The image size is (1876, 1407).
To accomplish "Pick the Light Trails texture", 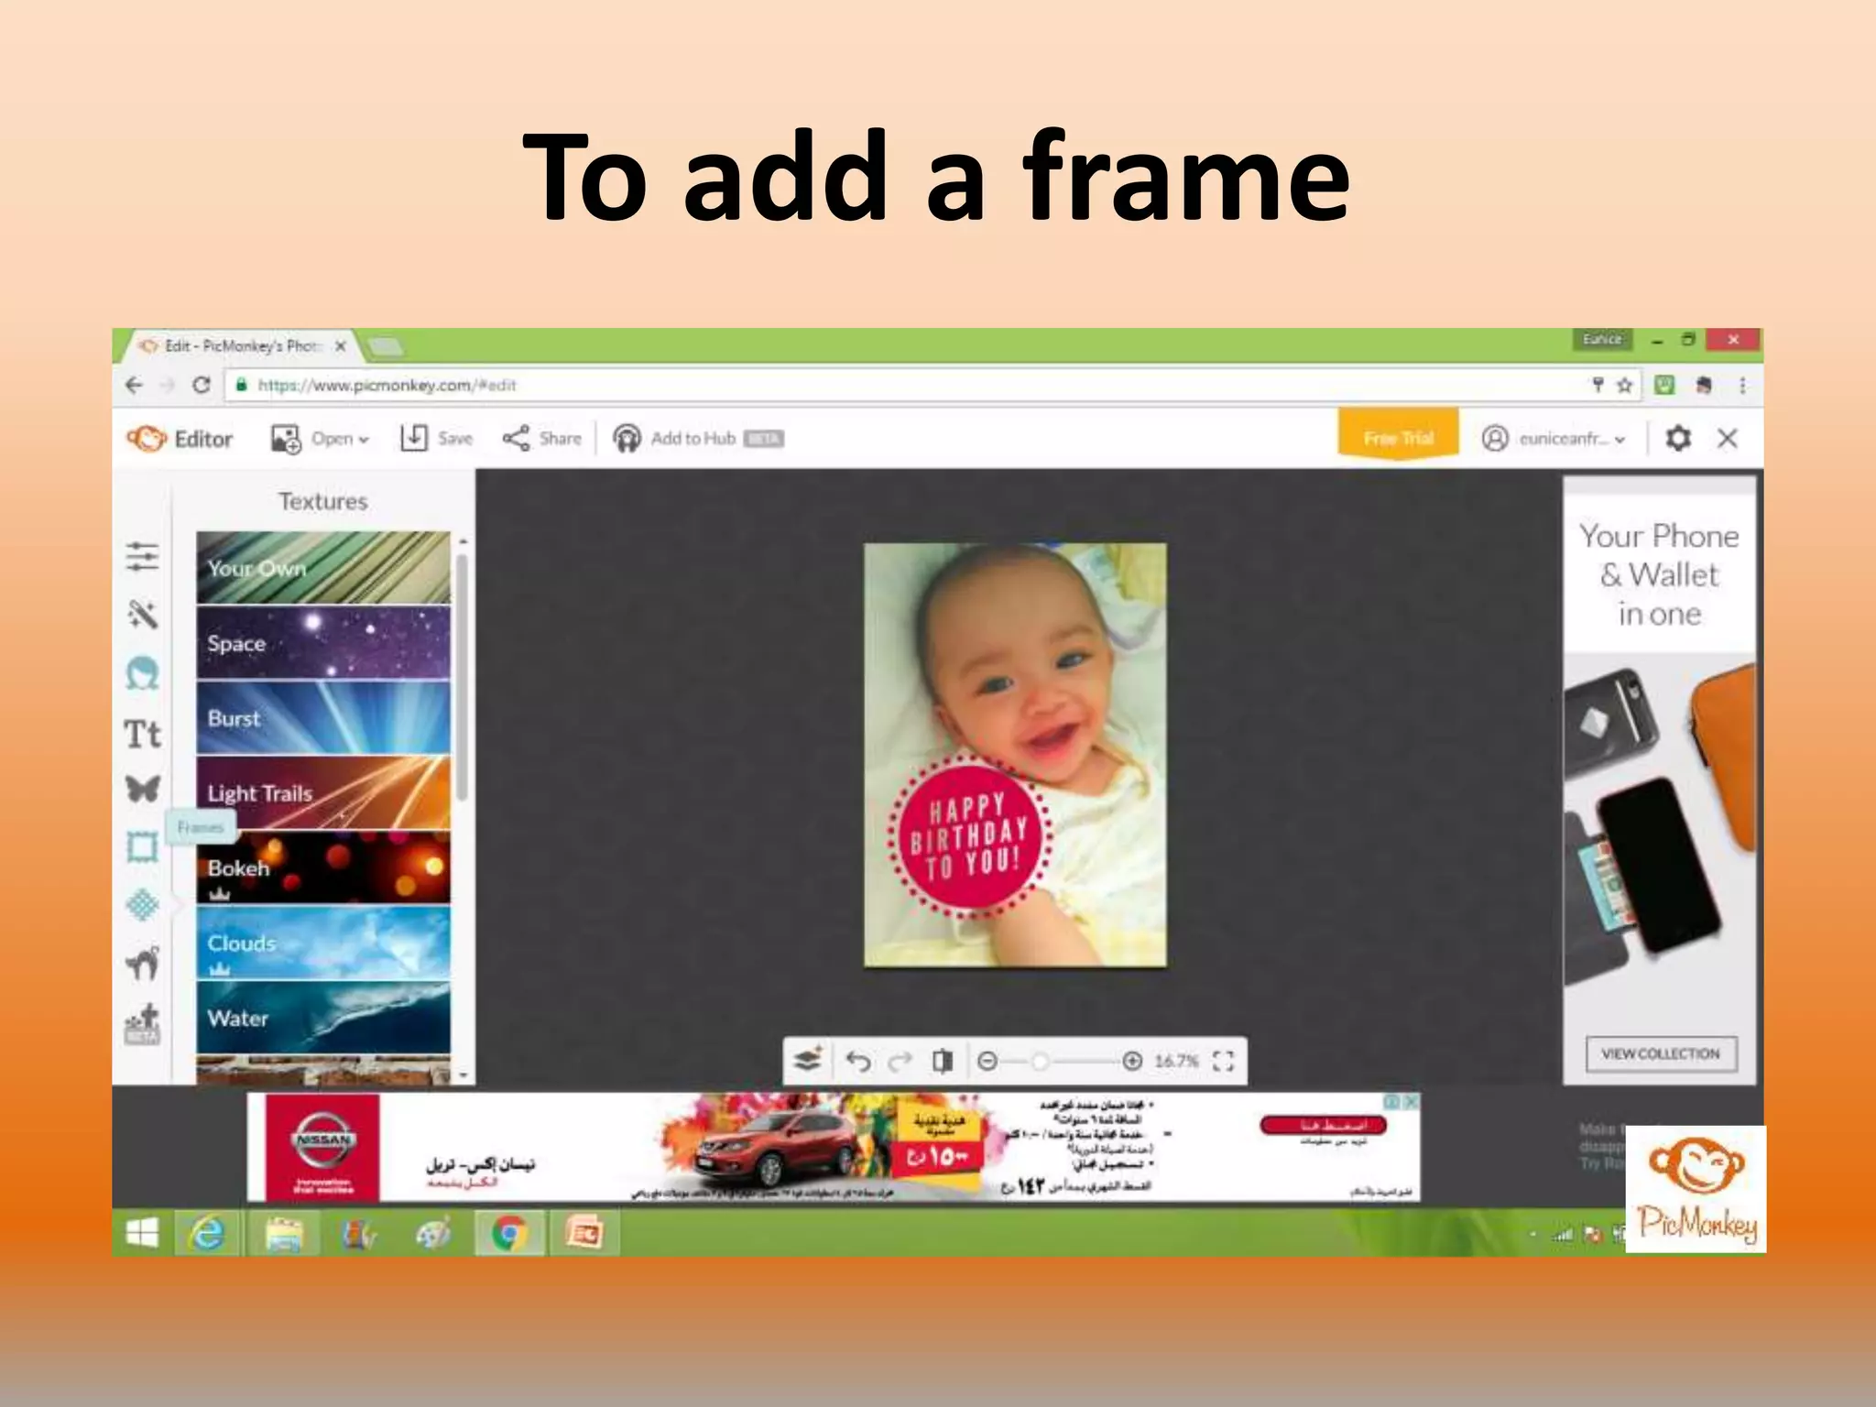I will 323,792.
